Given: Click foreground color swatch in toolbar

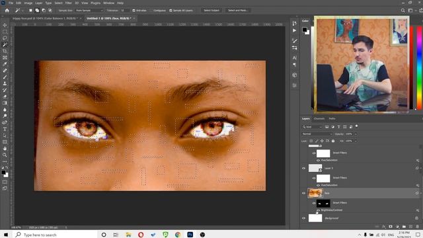Looking at the screenshot, I should pyautogui.click(x=3, y=173).
